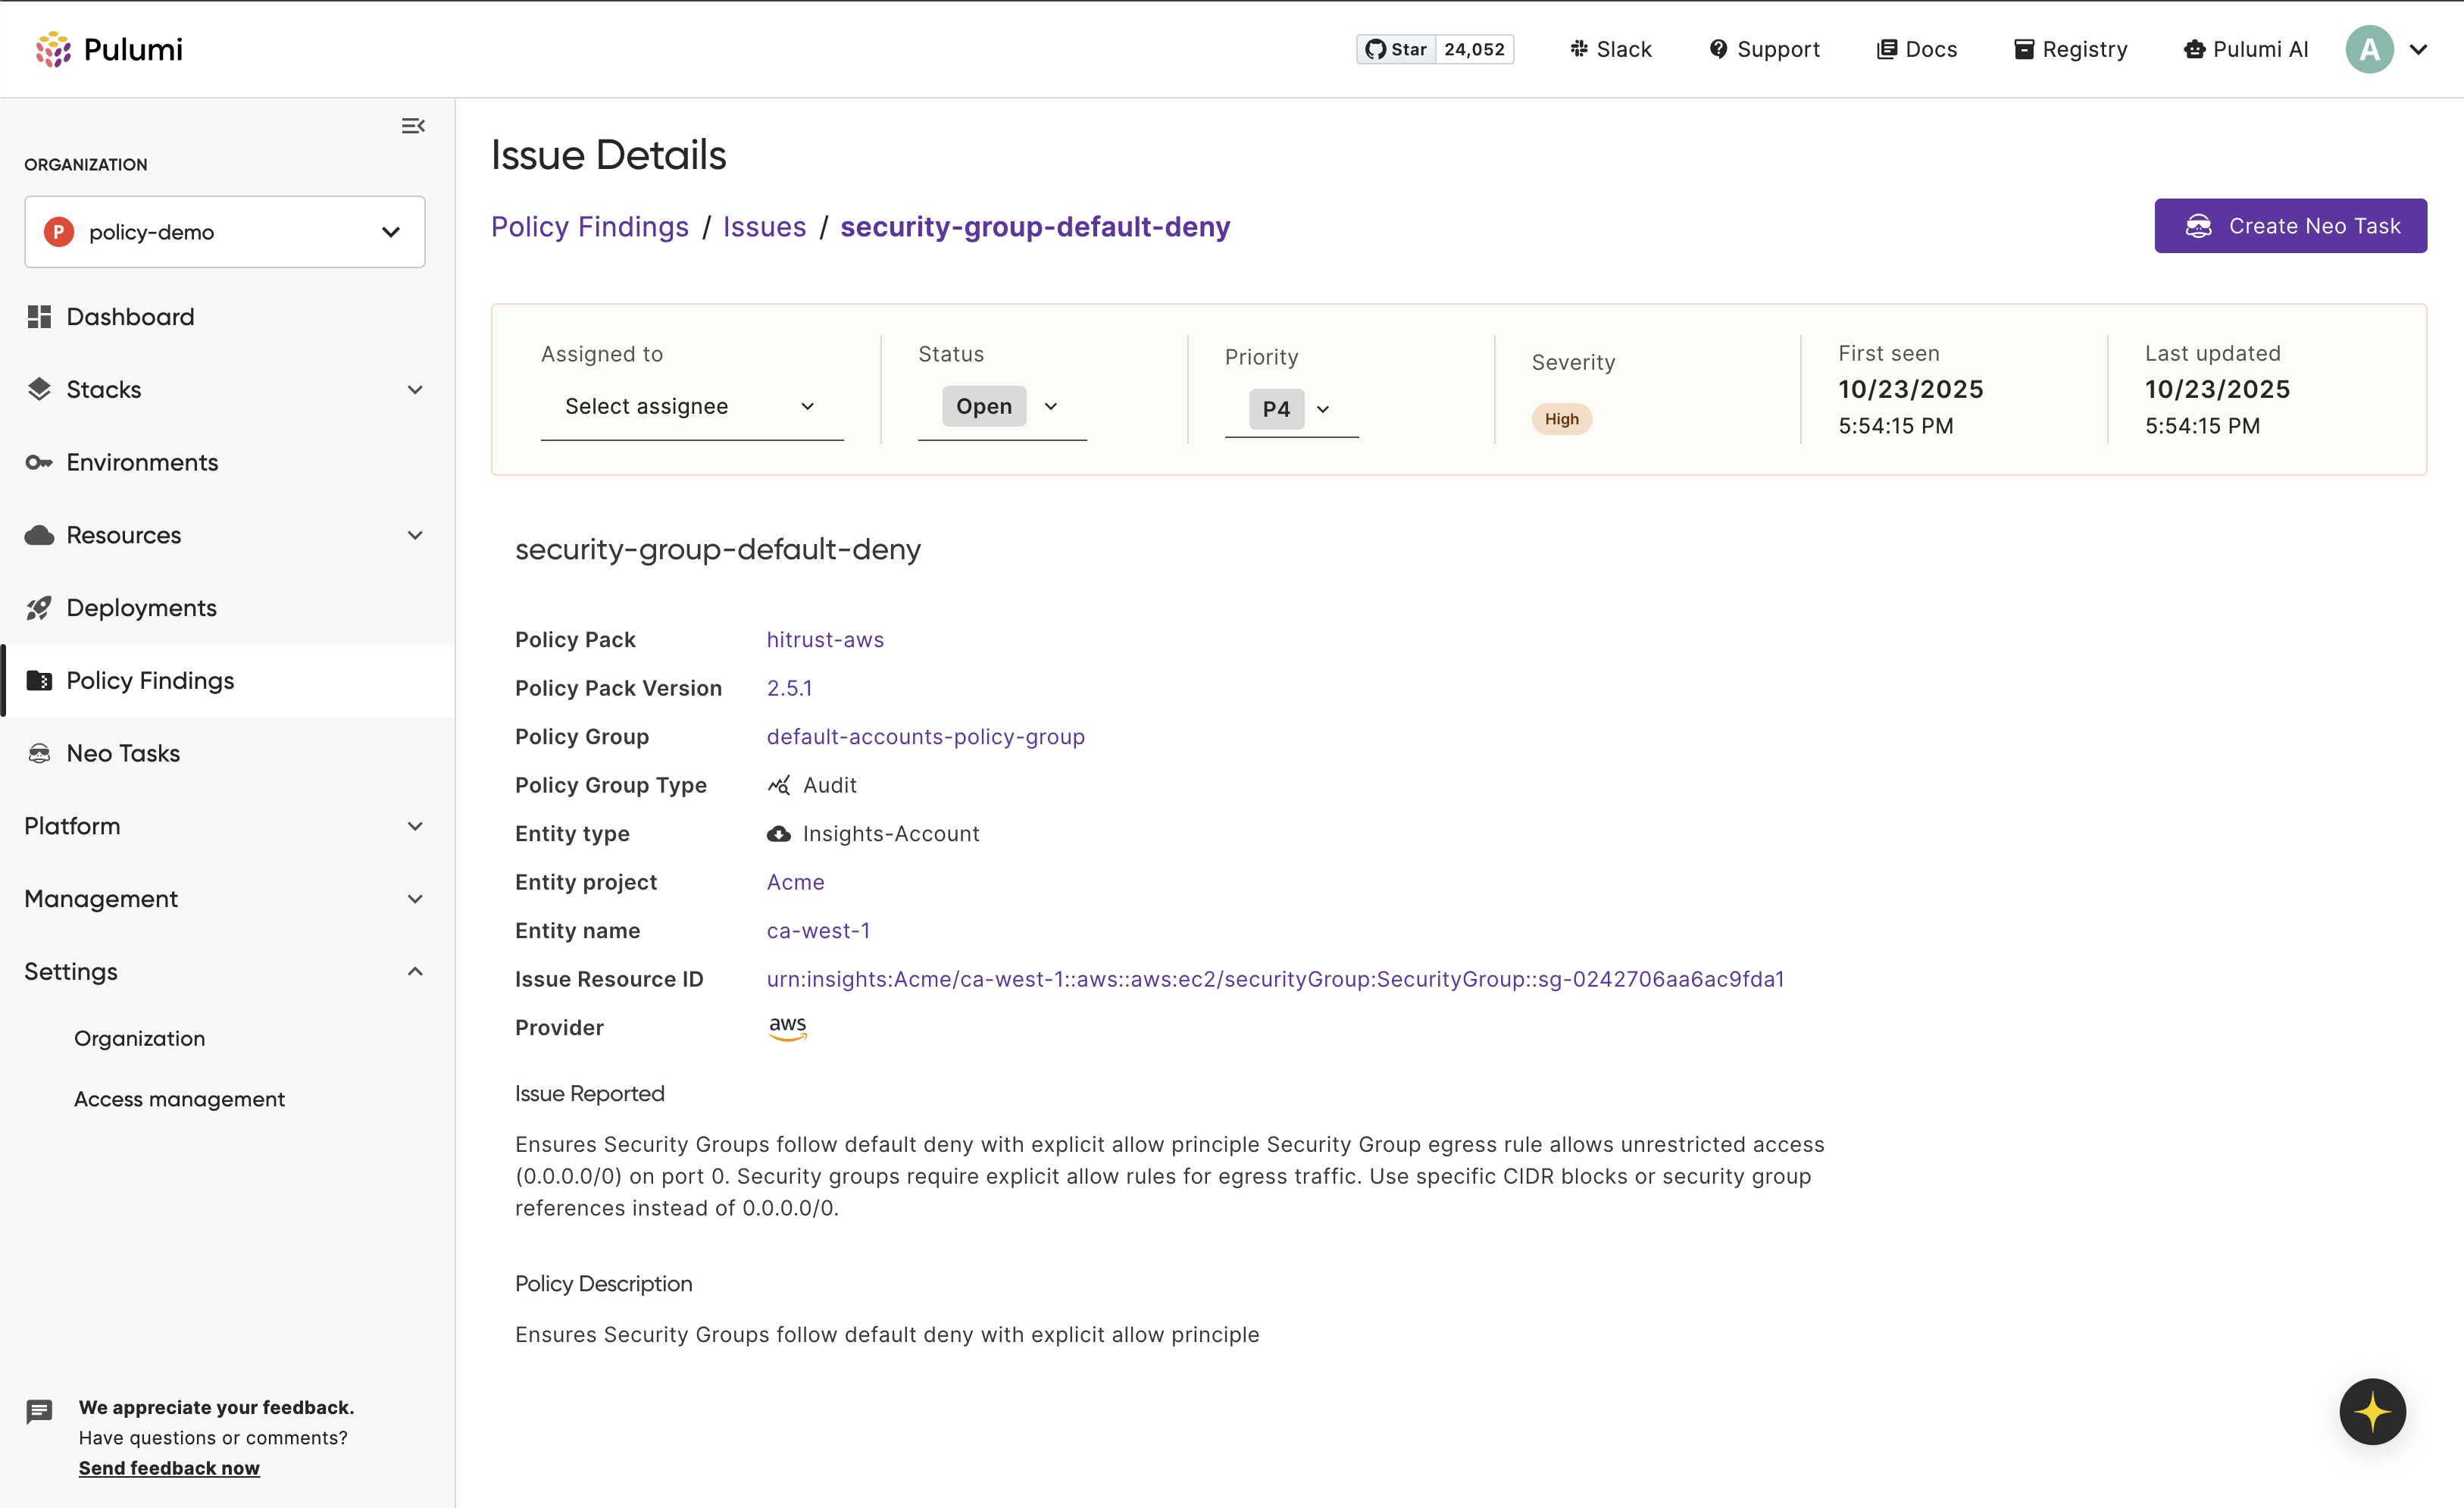This screenshot has height=1508, width=2464.
Task: Open the Select assignee dropdown
Action: click(x=691, y=406)
